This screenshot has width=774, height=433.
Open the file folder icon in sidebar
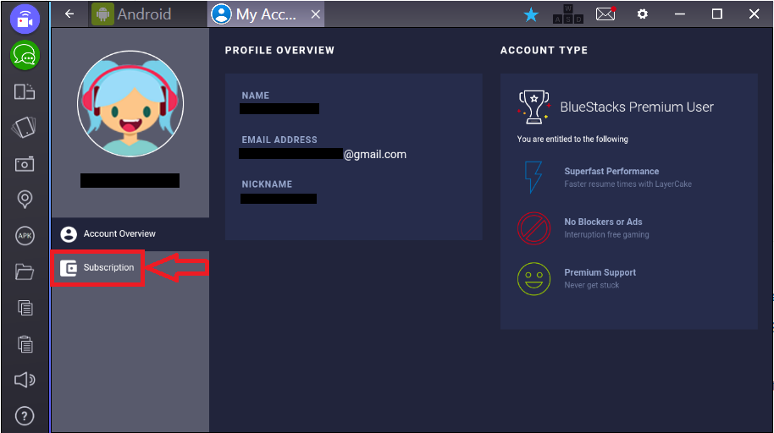[x=25, y=271]
